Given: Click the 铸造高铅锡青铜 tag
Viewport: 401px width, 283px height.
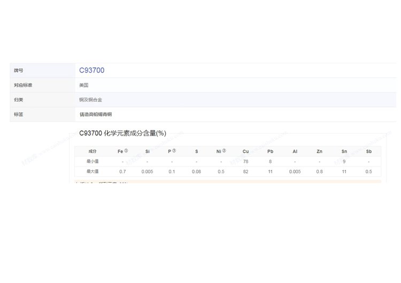Looking at the screenshot, I should [x=96, y=114].
